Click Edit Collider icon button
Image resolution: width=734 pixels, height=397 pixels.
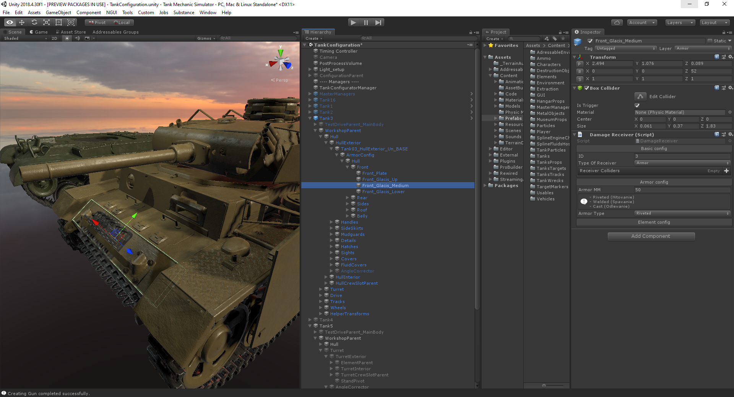(640, 97)
